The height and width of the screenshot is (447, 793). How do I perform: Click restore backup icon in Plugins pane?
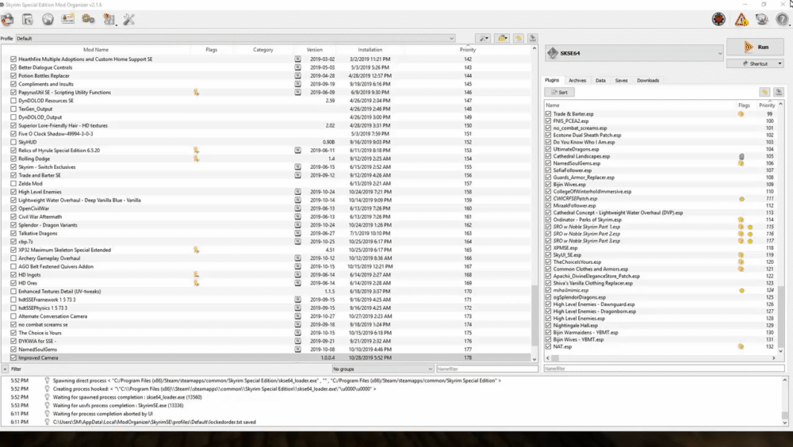pyautogui.click(x=764, y=92)
